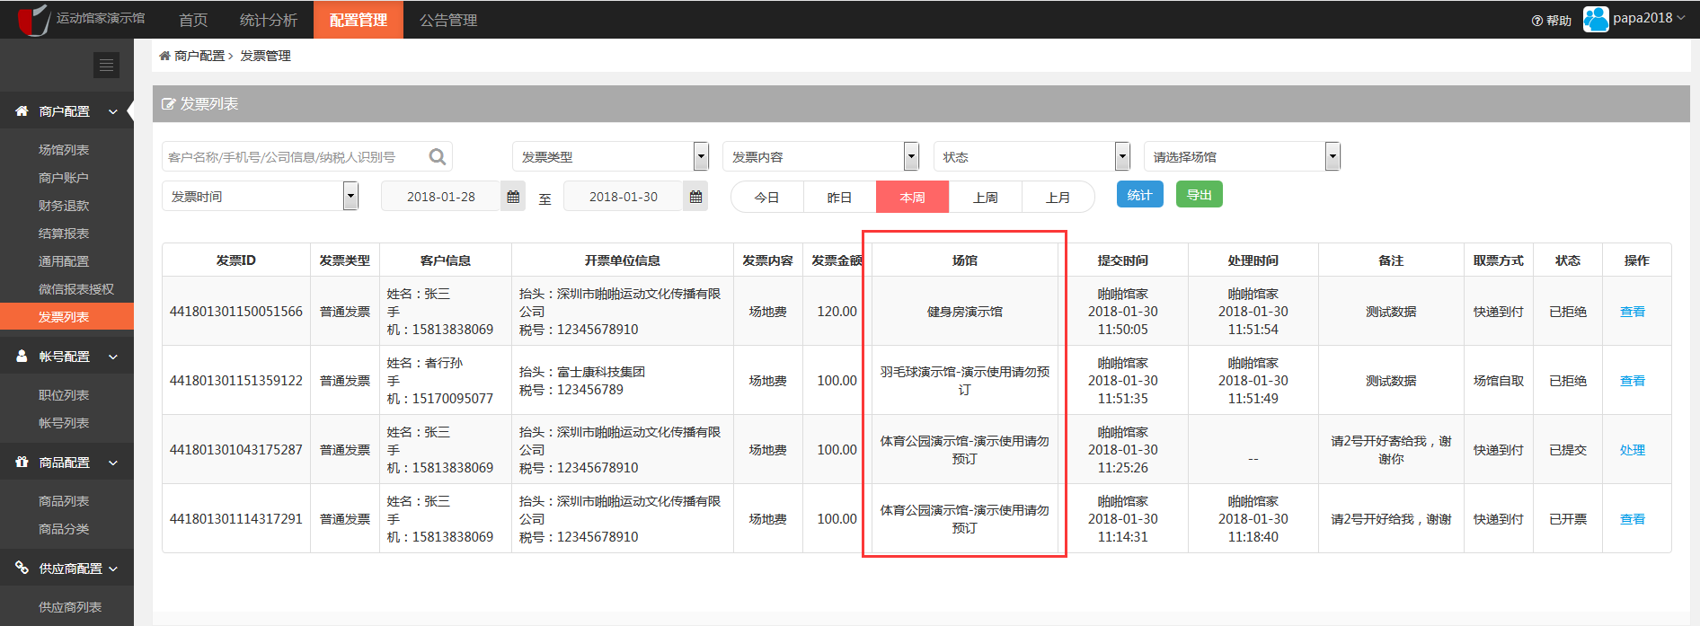Click the customer name search input field

pos(292,157)
